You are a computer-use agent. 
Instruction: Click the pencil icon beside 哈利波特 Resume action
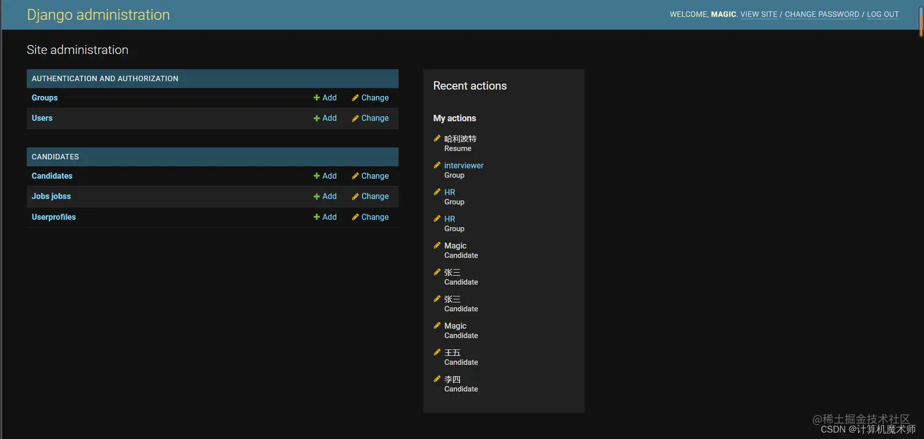(x=437, y=139)
